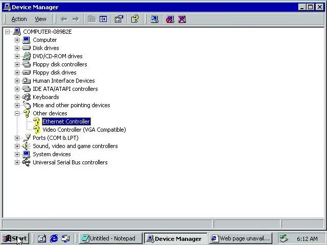Expand Ports (COM & LPT)
The height and width of the screenshot is (245, 327).
tap(17, 138)
